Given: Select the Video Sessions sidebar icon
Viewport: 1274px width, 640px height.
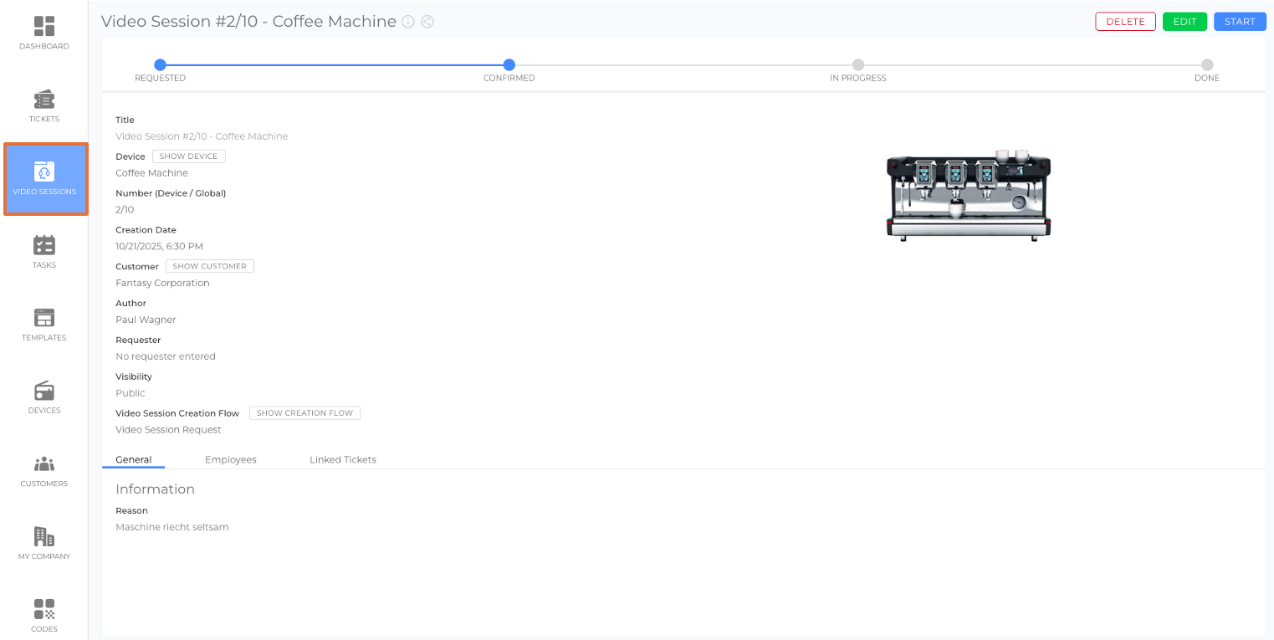Looking at the screenshot, I should pyautogui.click(x=44, y=172).
